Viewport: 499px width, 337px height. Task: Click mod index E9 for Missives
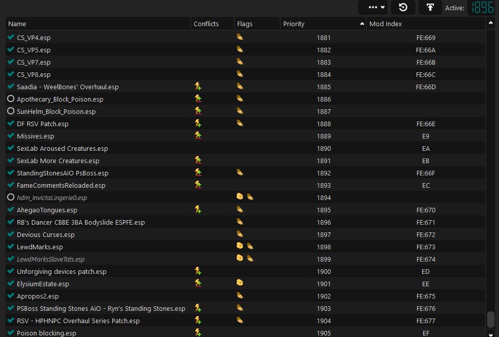pos(426,136)
